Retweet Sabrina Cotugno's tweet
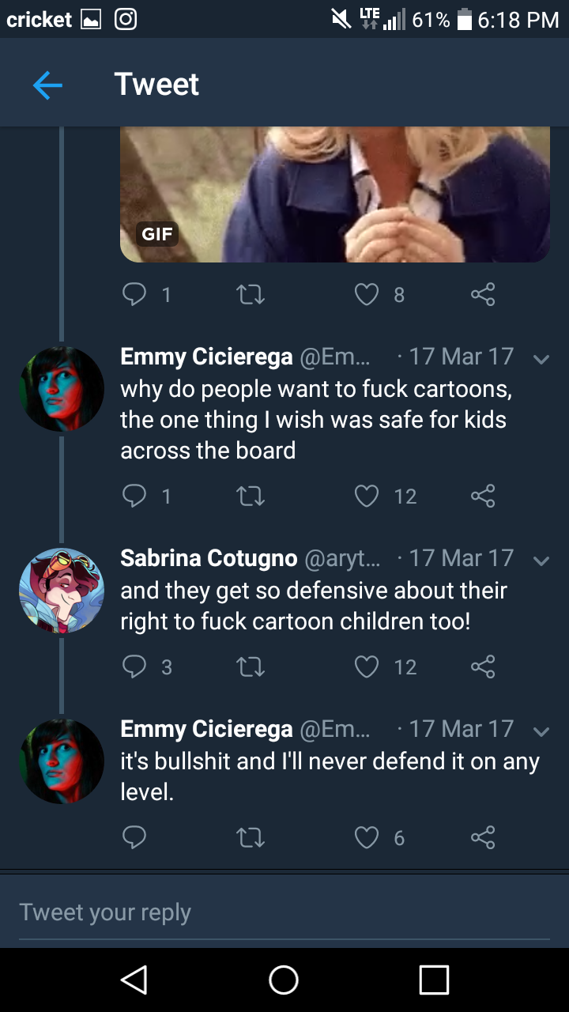This screenshot has width=569, height=1012. point(251,666)
